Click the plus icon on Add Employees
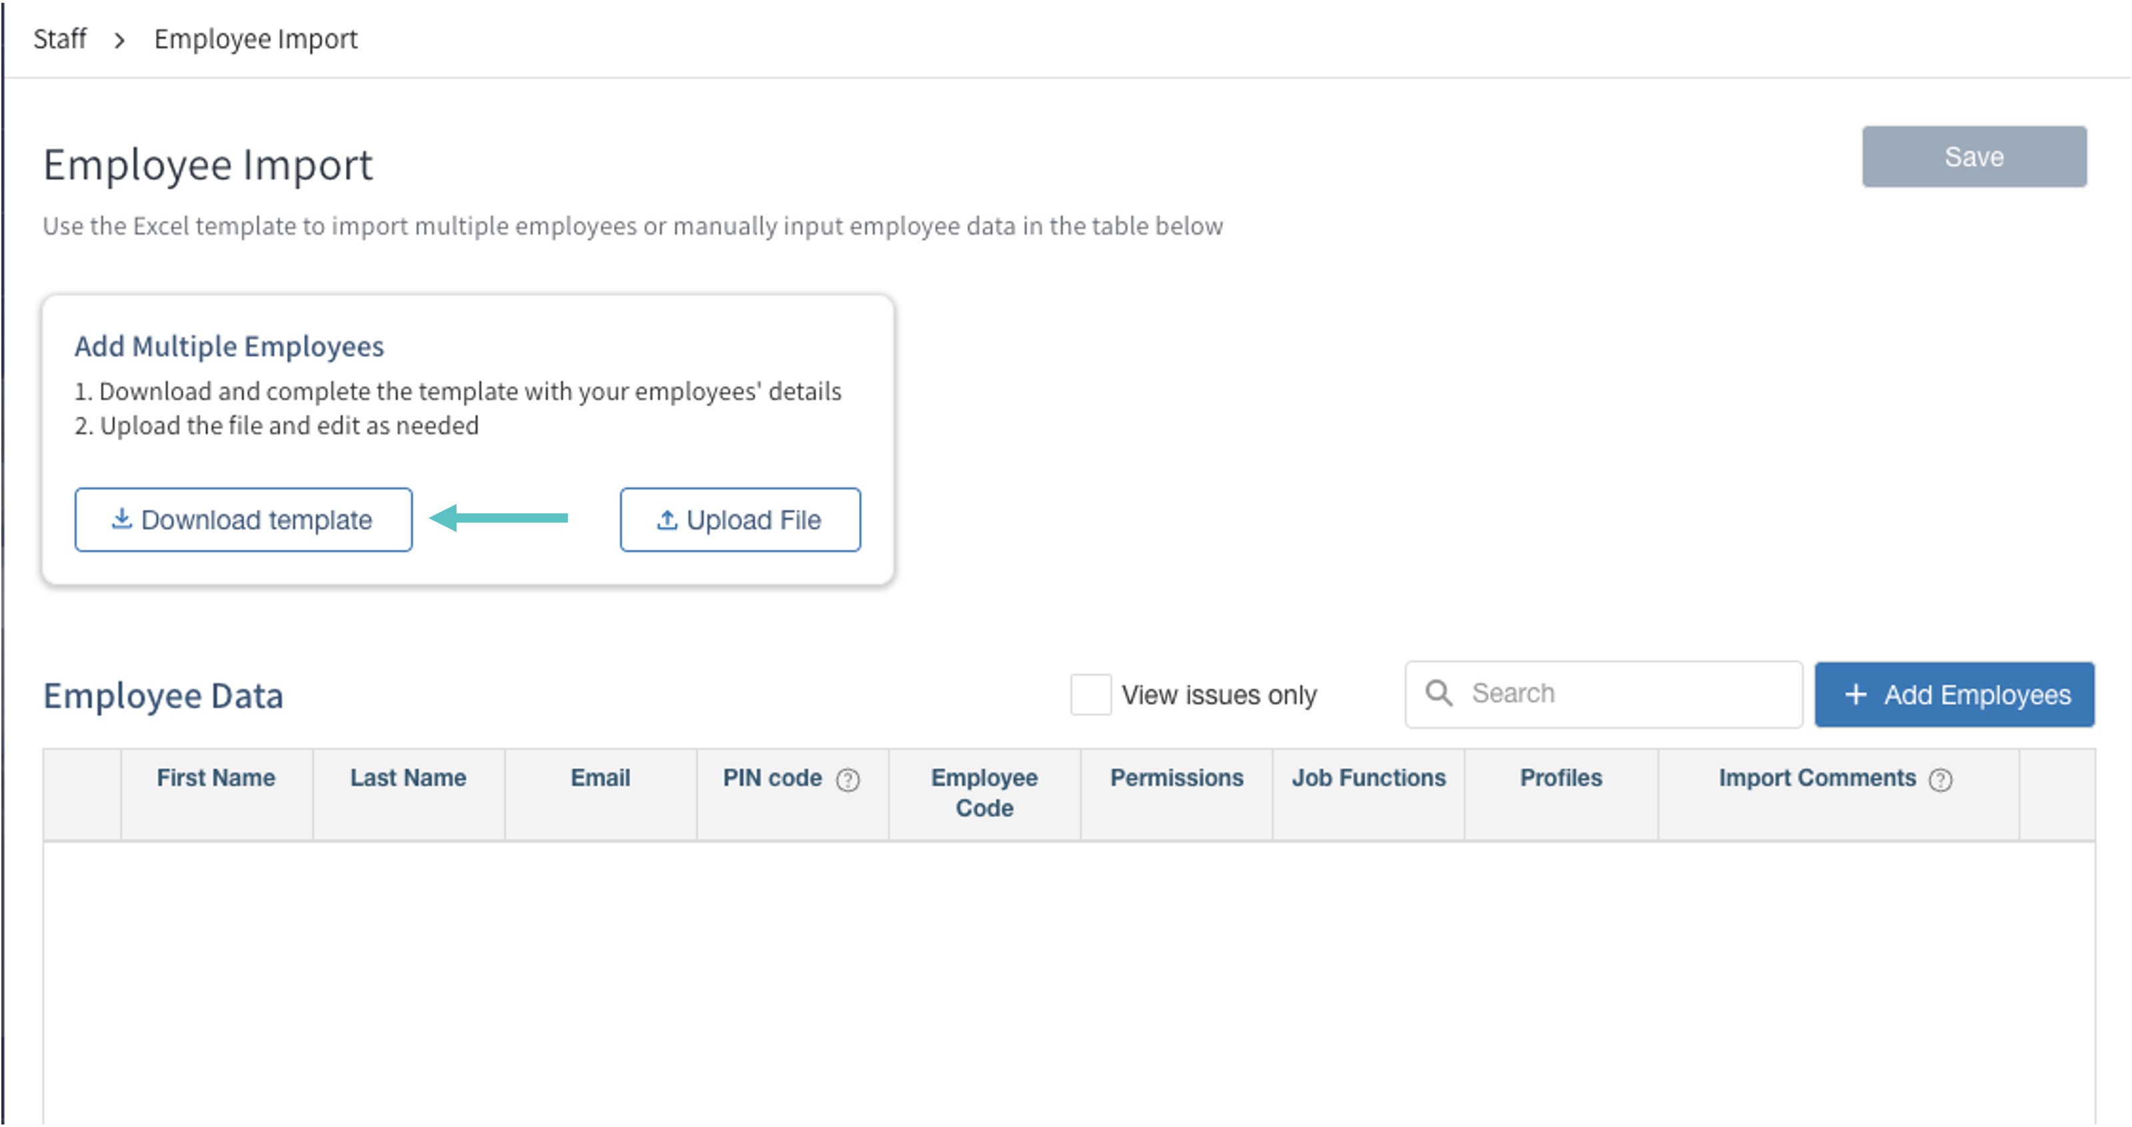 [1855, 694]
